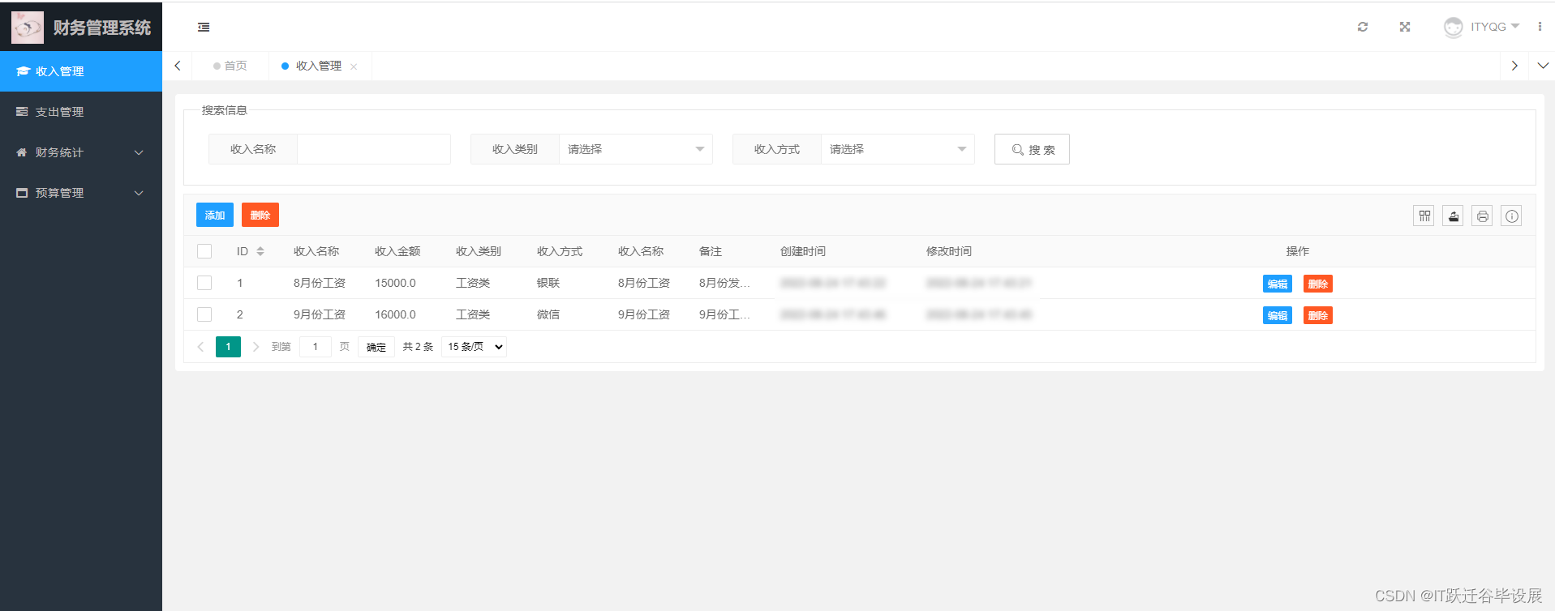Click the 收入金额 column header
The image size is (1555, 611).
click(x=397, y=251)
